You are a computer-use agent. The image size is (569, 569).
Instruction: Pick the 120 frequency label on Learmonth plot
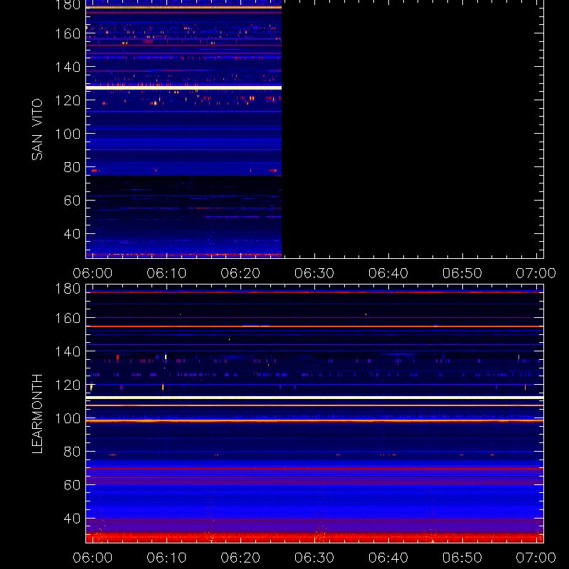tap(68, 385)
